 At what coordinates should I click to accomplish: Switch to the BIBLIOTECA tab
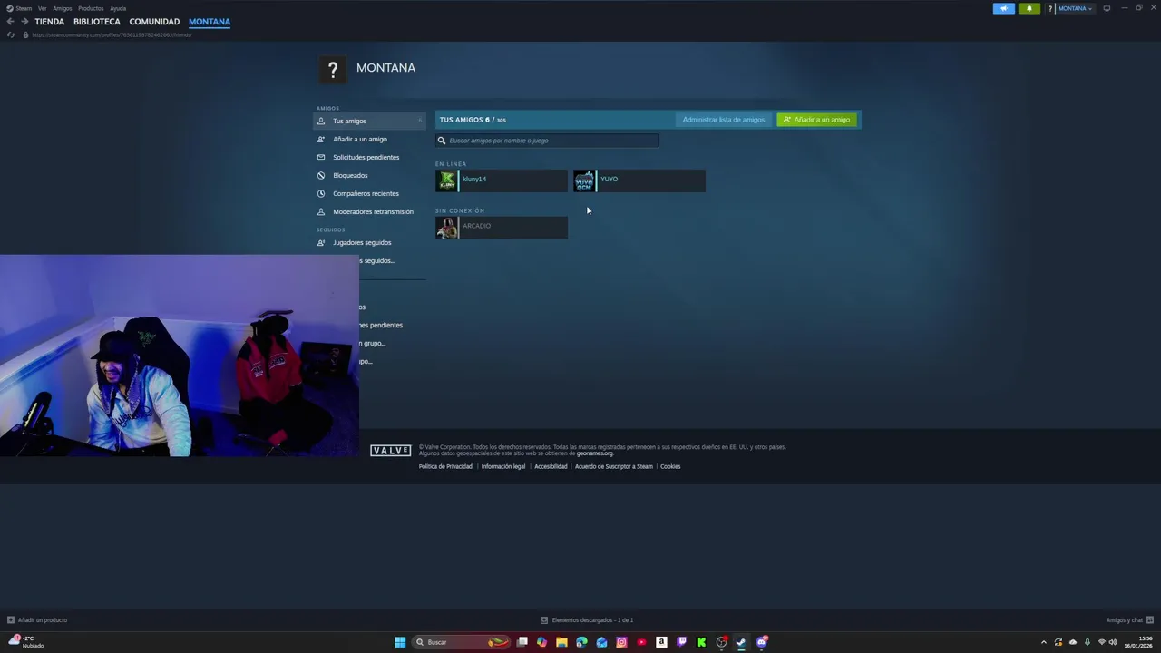coord(97,22)
